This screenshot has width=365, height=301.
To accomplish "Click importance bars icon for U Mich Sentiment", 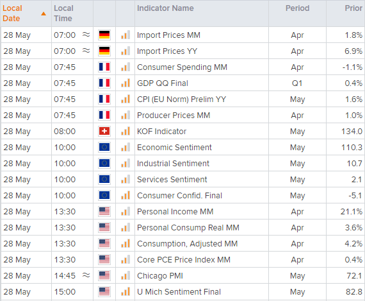I will [x=126, y=291].
